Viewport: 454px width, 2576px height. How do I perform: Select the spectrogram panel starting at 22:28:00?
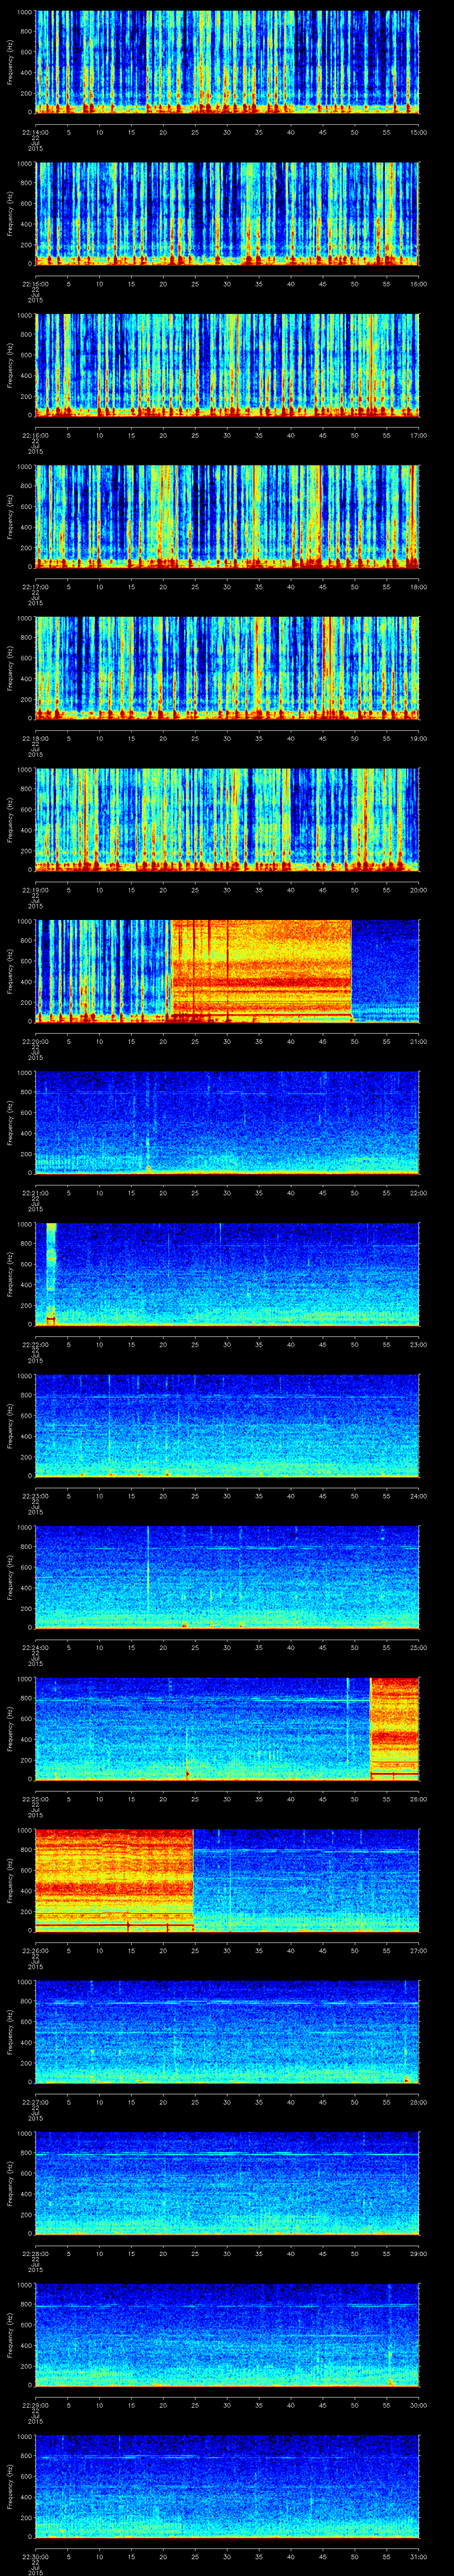point(227,2182)
